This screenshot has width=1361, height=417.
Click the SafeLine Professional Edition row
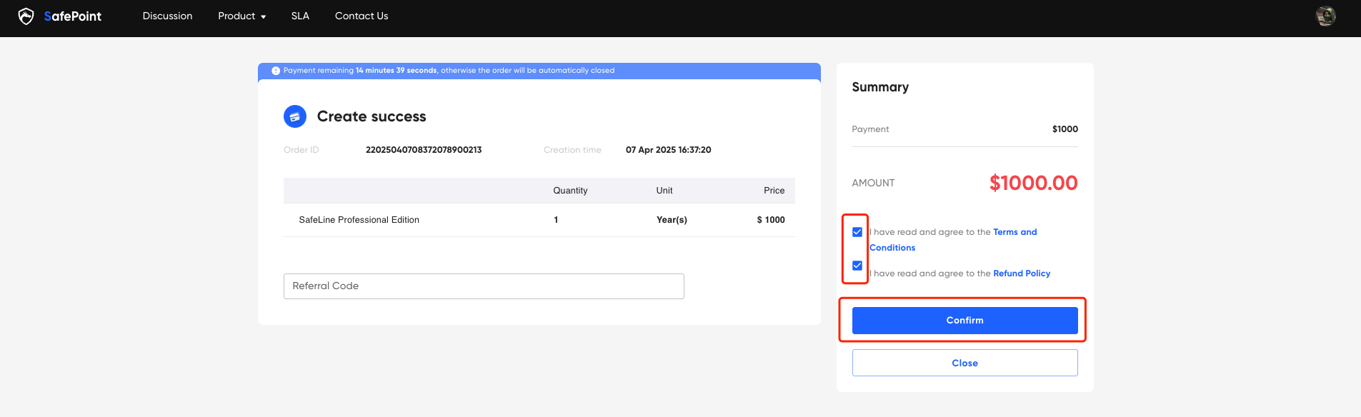[539, 220]
